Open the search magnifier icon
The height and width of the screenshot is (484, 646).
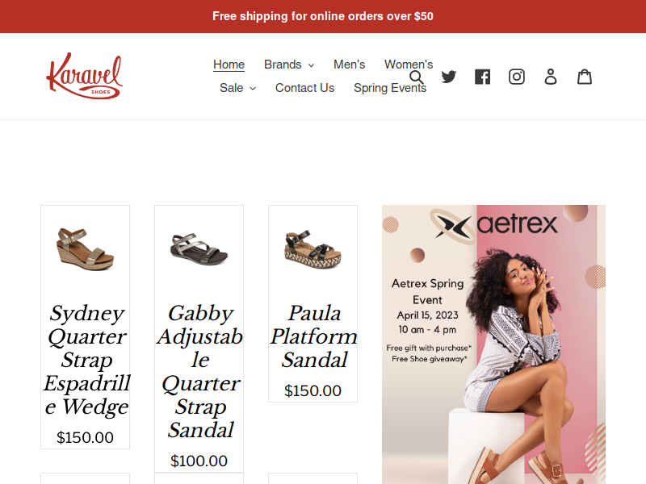pos(416,77)
